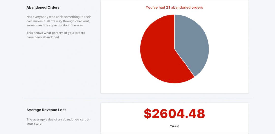Viewport: 275px width, 134px height.
Task: Click the dollar sign in the revenue figure
Action: [x=148, y=114]
